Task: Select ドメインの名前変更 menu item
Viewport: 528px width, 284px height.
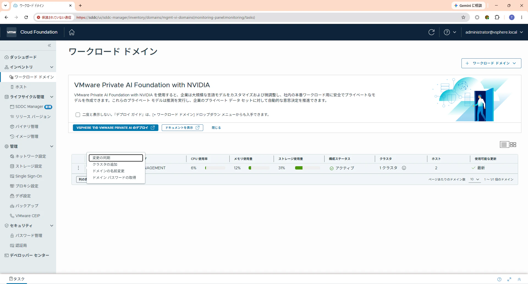Action: coord(116,171)
